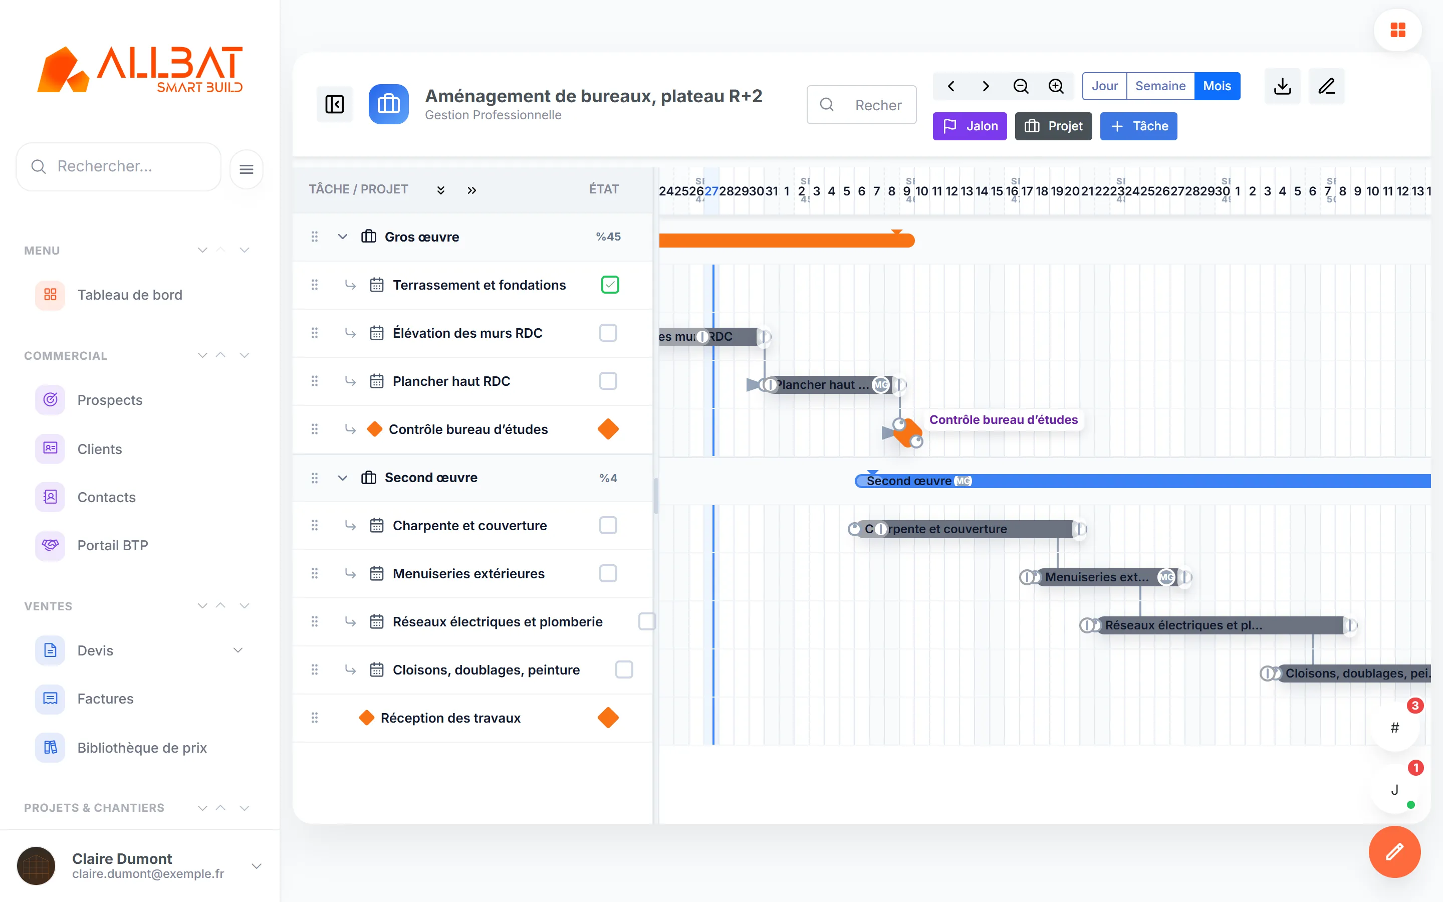
Task: Switch to Semaine view
Action: 1160,86
